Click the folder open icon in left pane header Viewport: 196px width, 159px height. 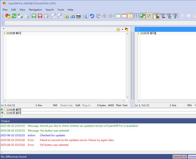tap(118, 30)
